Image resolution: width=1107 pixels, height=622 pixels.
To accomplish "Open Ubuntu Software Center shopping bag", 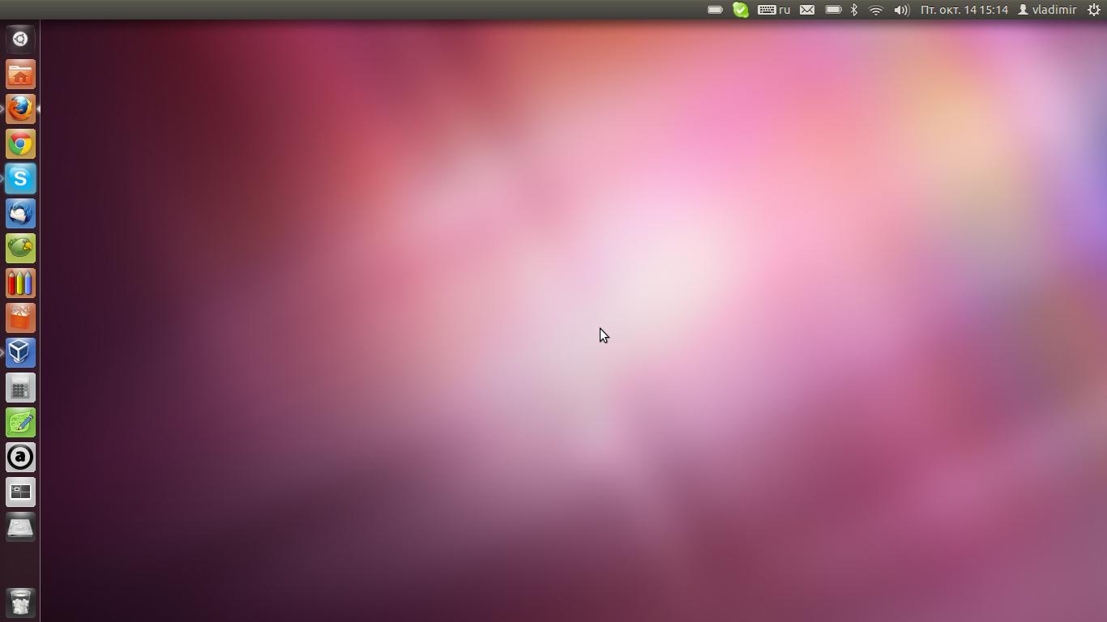I will pyautogui.click(x=20, y=318).
